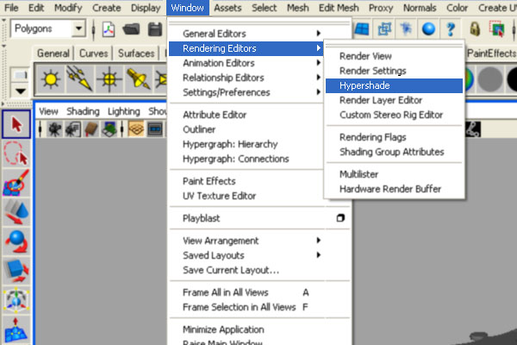Viewport: 517px width, 345px height.
Task: Choose the Paint Selection tool
Action: pos(16,183)
